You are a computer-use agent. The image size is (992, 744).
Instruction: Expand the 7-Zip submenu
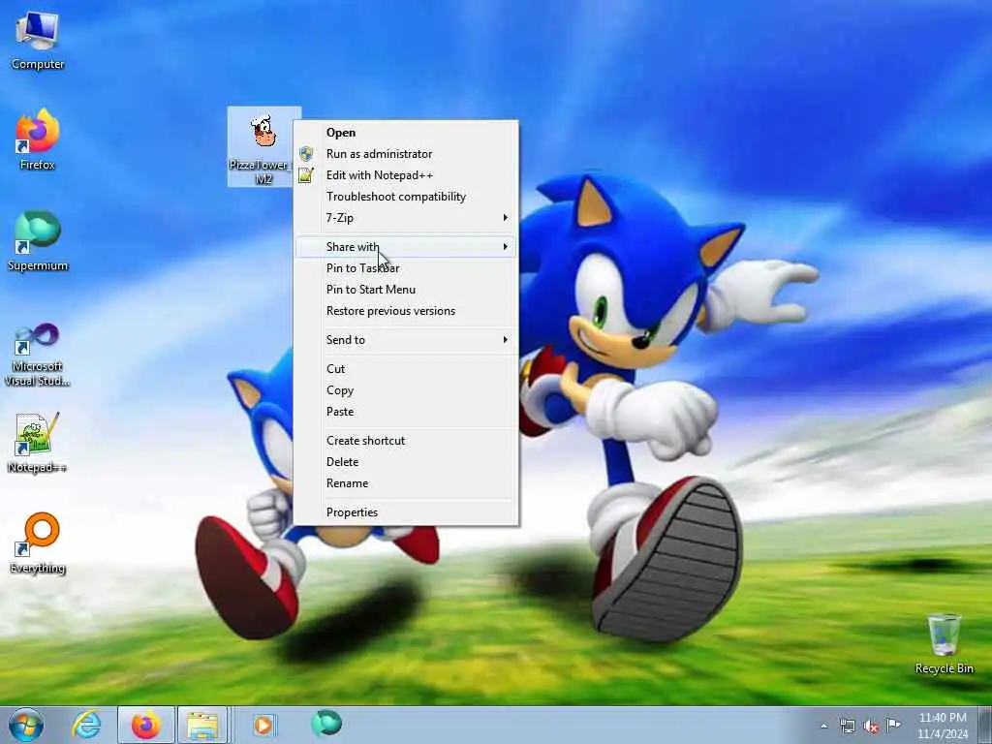click(406, 218)
